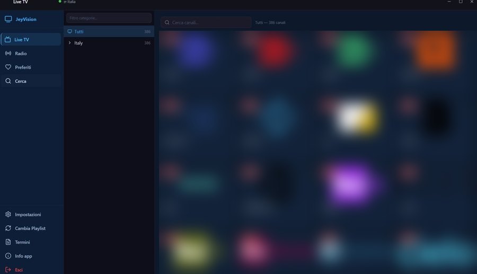Click the Cerca magnifier icon in sidebar
477x274 pixels.
(8, 81)
